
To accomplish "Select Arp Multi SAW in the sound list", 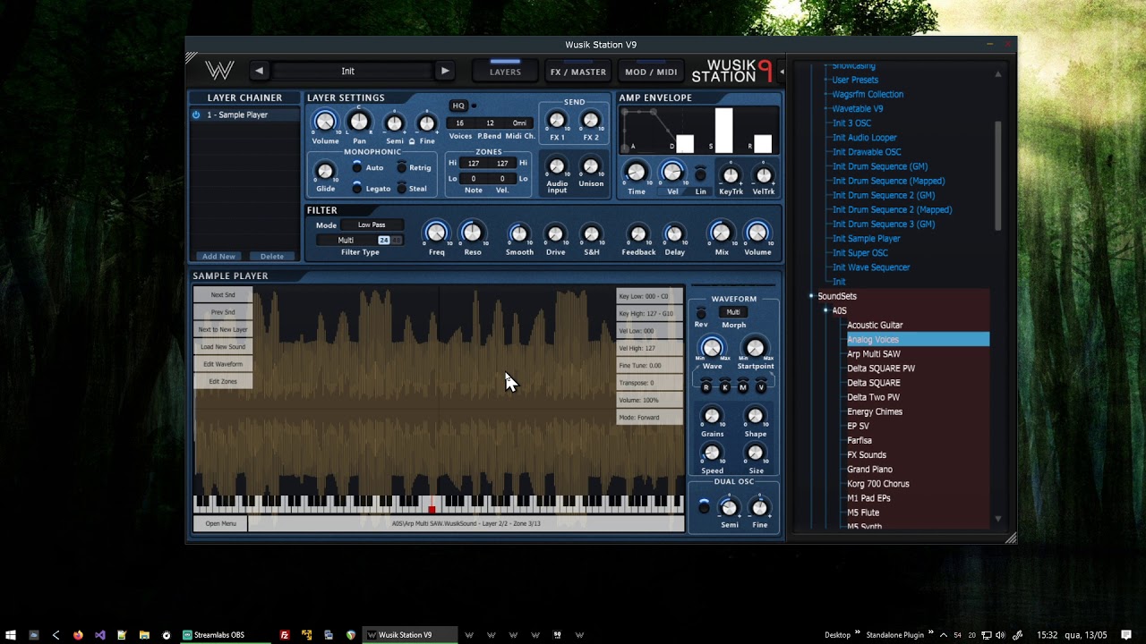I will [x=874, y=354].
